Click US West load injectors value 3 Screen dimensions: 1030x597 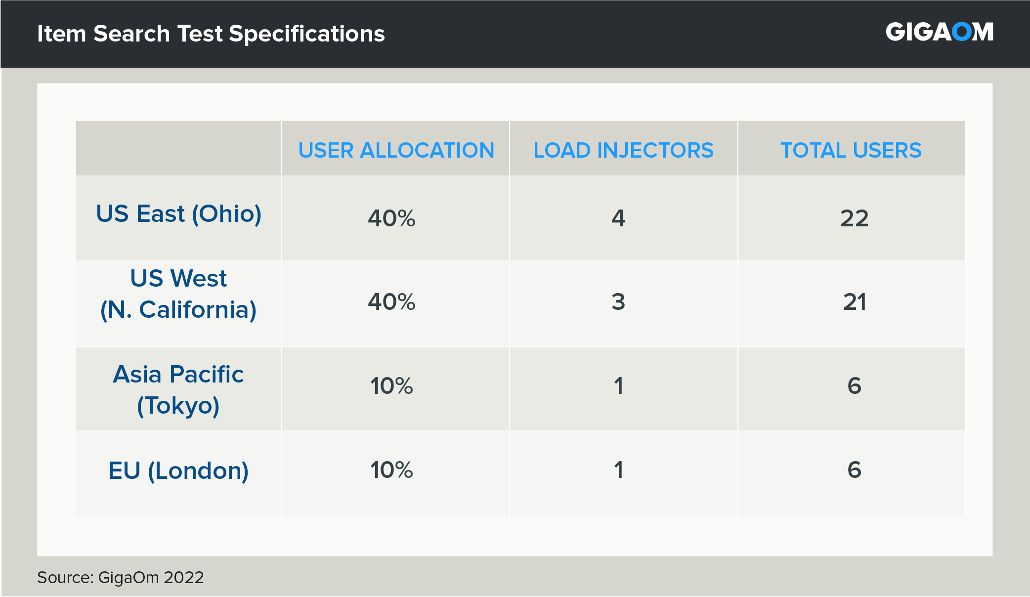tap(618, 302)
